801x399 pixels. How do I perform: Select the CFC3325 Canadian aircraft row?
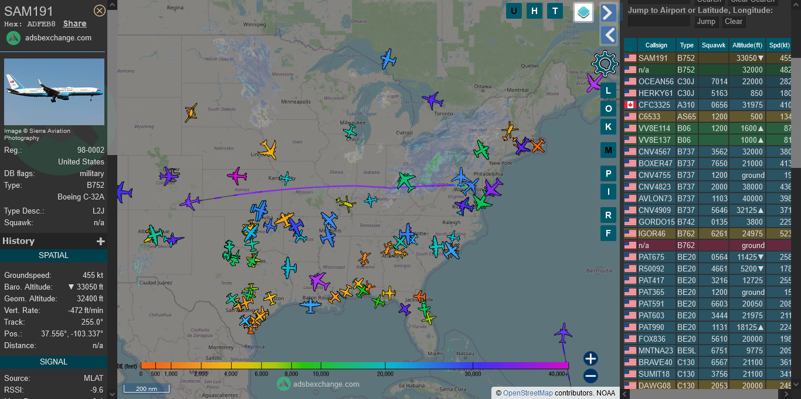coord(708,105)
